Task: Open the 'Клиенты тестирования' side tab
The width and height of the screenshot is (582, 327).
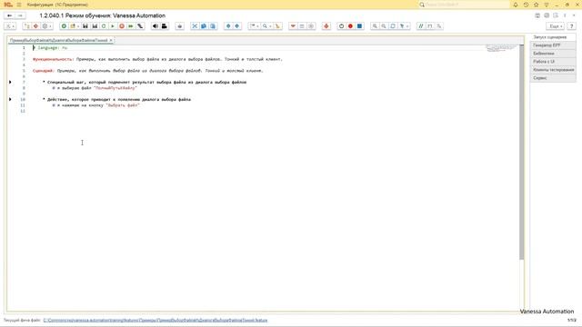Action: (553, 70)
